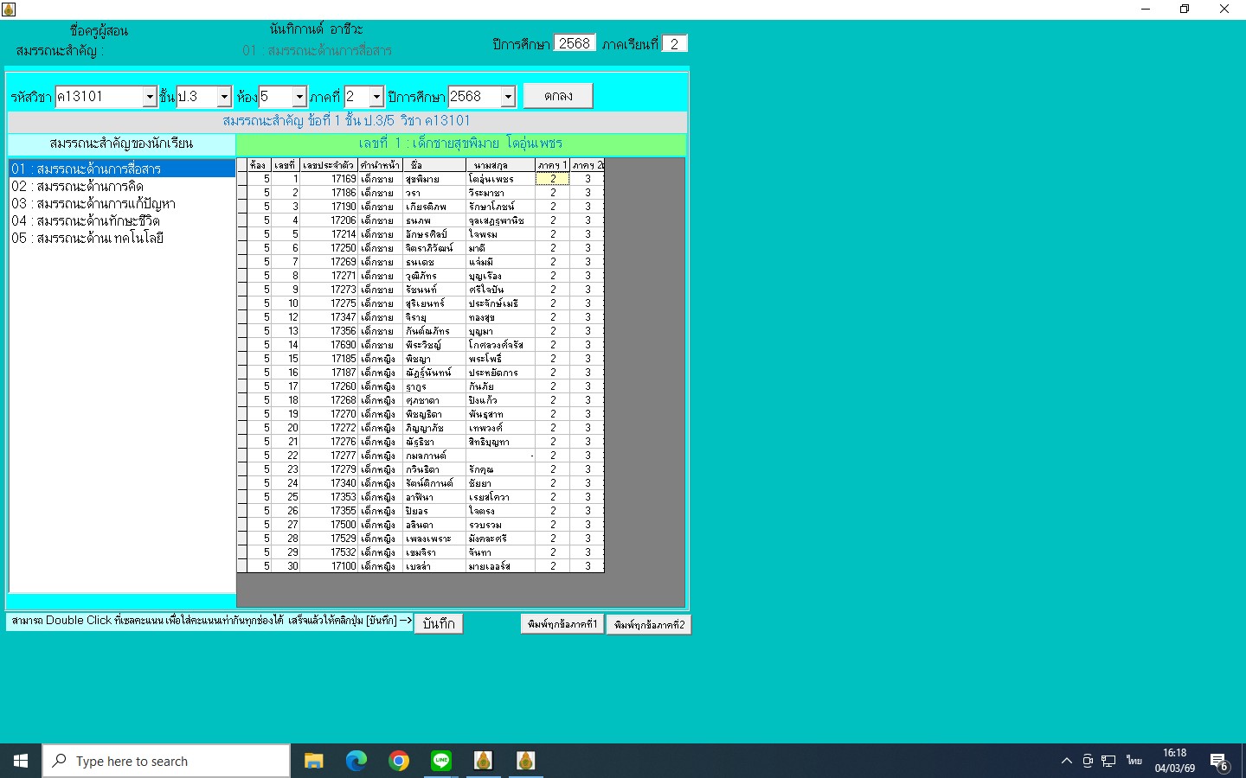Show hidden system tray icons

coord(1066,762)
